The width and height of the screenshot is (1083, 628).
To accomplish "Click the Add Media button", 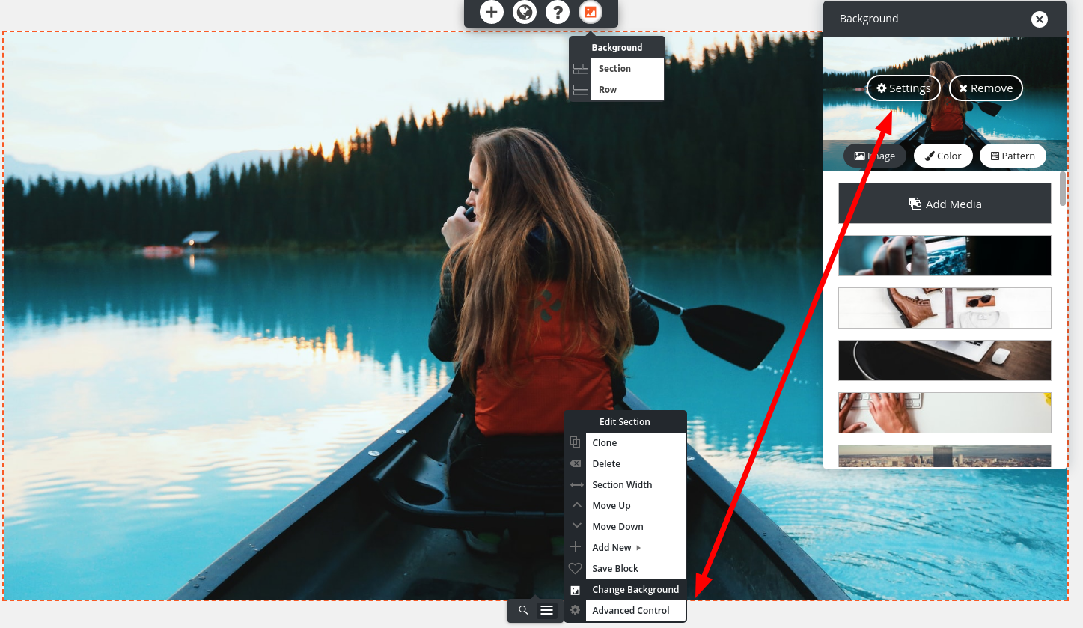I will pos(945,204).
